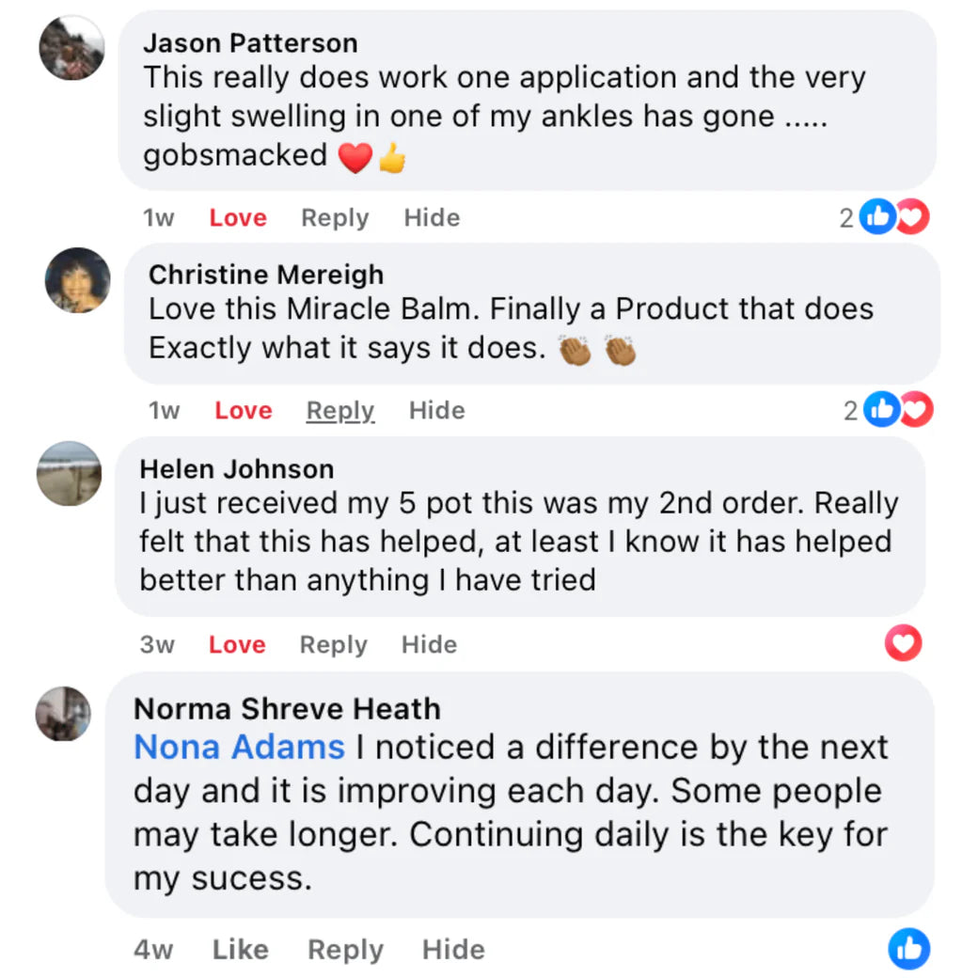Screen dimensions: 978x978
Task: Click the 4w timestamp on Norma's comment
Action: coord(153,950)
